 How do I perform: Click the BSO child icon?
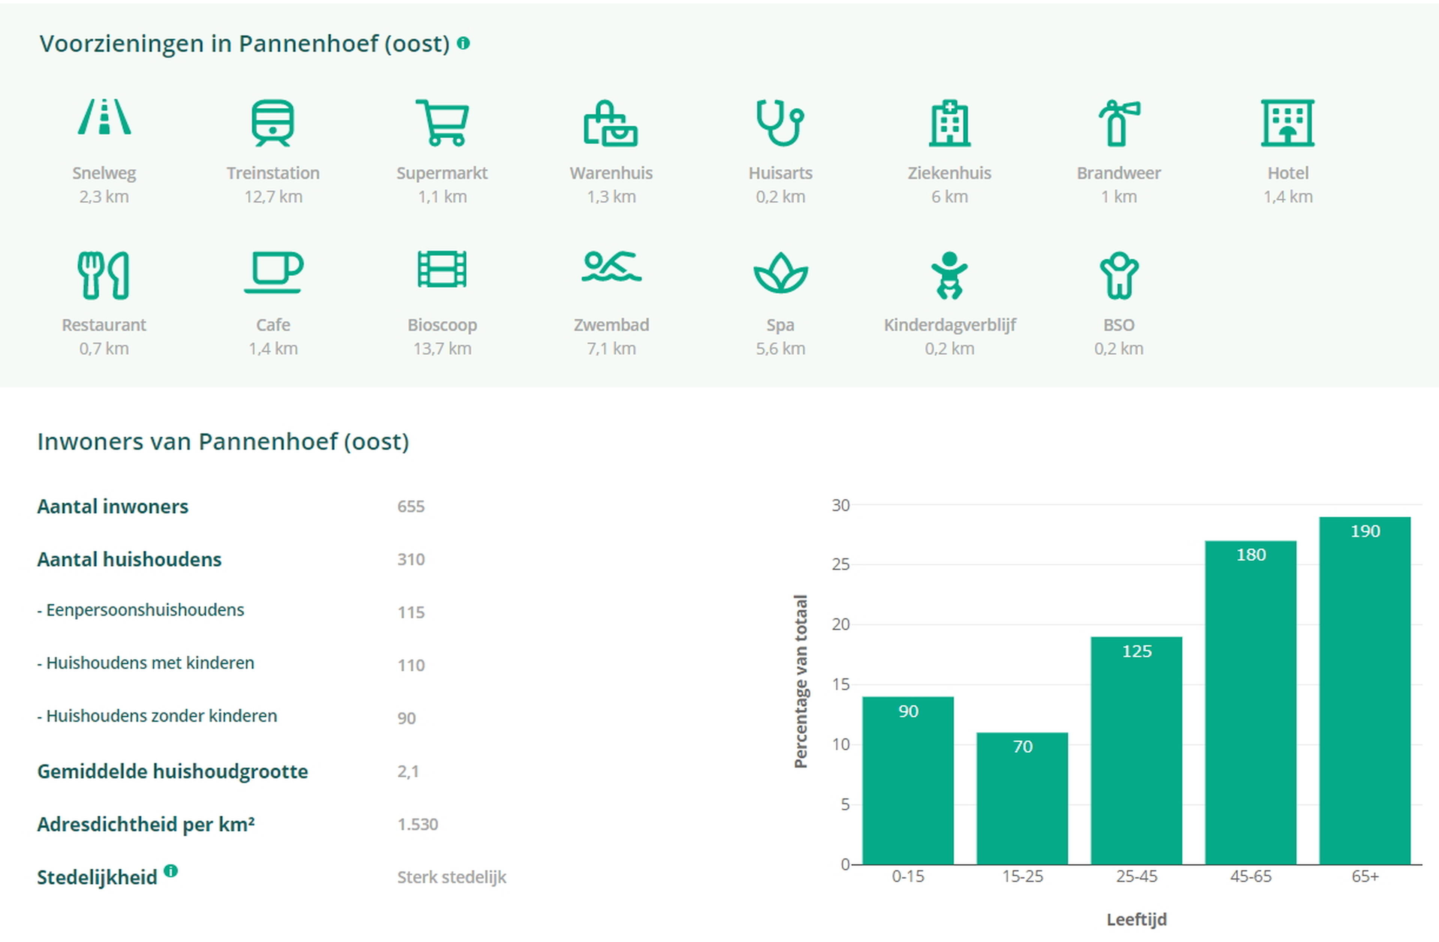[1119, 275]
